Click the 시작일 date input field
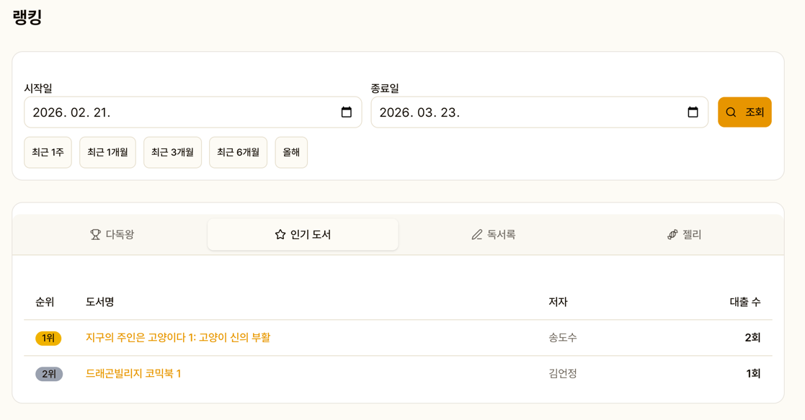805x420 pixels. tap(180, 112)
